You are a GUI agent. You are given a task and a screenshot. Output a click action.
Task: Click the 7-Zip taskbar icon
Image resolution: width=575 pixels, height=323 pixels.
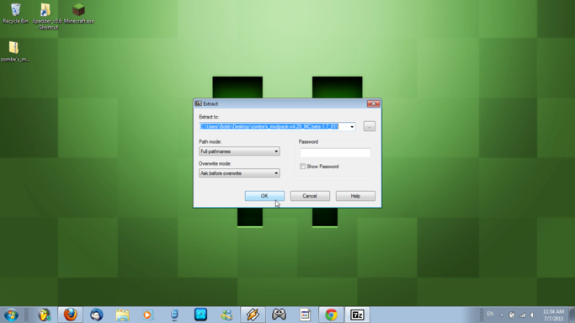[357, 315]
